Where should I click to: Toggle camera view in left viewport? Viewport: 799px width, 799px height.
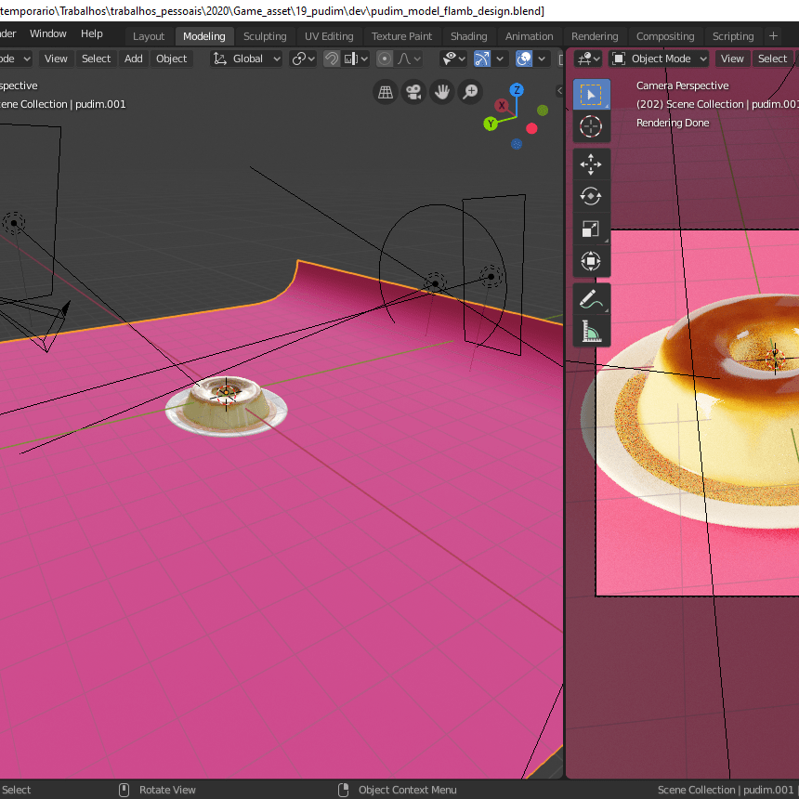413,91
